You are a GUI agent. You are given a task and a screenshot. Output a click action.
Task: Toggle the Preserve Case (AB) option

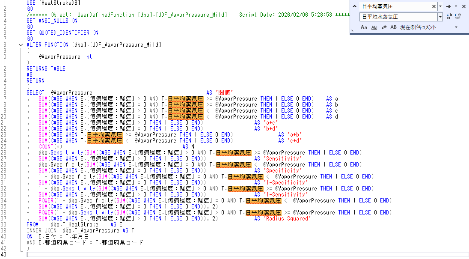tap(393, 27)
